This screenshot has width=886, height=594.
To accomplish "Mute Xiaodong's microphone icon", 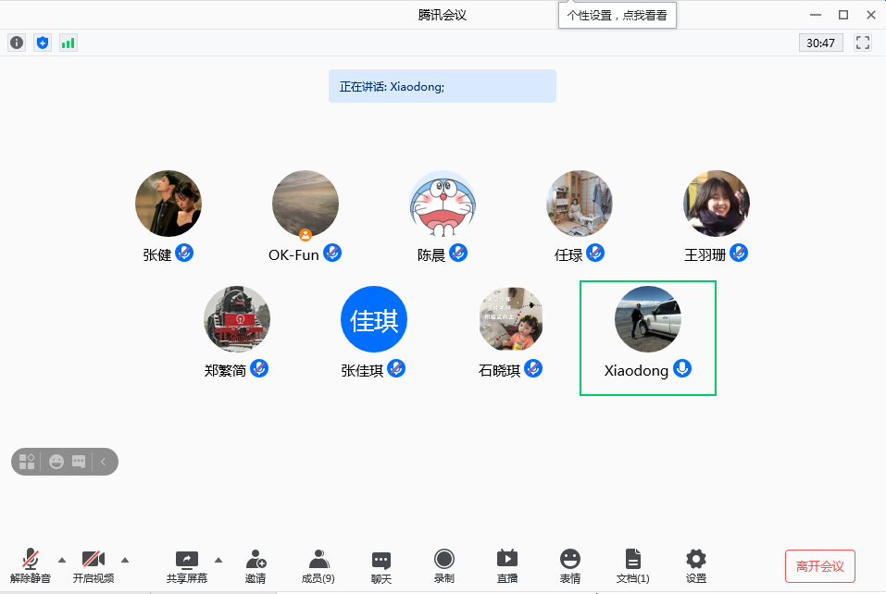I will (682, 368).
